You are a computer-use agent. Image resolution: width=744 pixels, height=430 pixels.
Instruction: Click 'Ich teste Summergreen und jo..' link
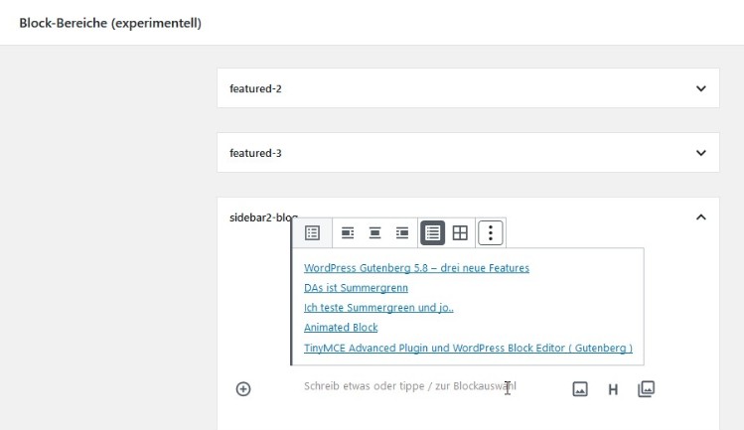click(378, 308)
